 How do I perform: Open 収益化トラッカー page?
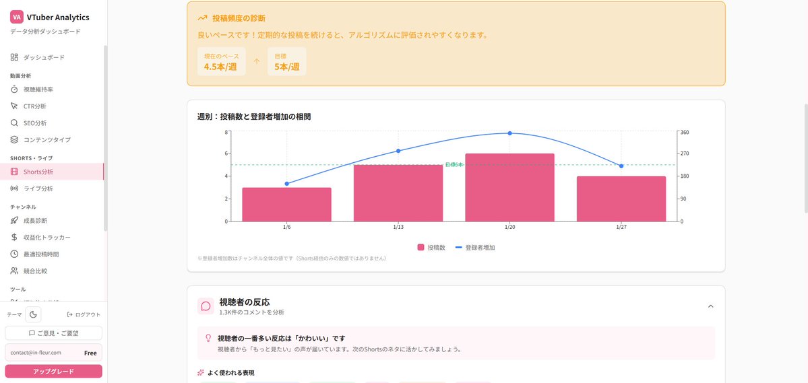pos(51,238)
